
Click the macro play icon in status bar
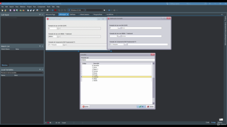pos(46,123)
